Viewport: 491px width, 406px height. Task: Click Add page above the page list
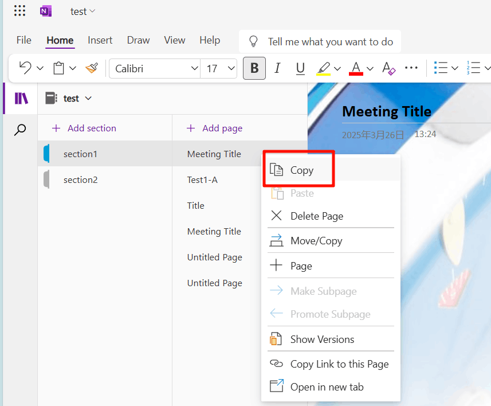coord(214,128)
